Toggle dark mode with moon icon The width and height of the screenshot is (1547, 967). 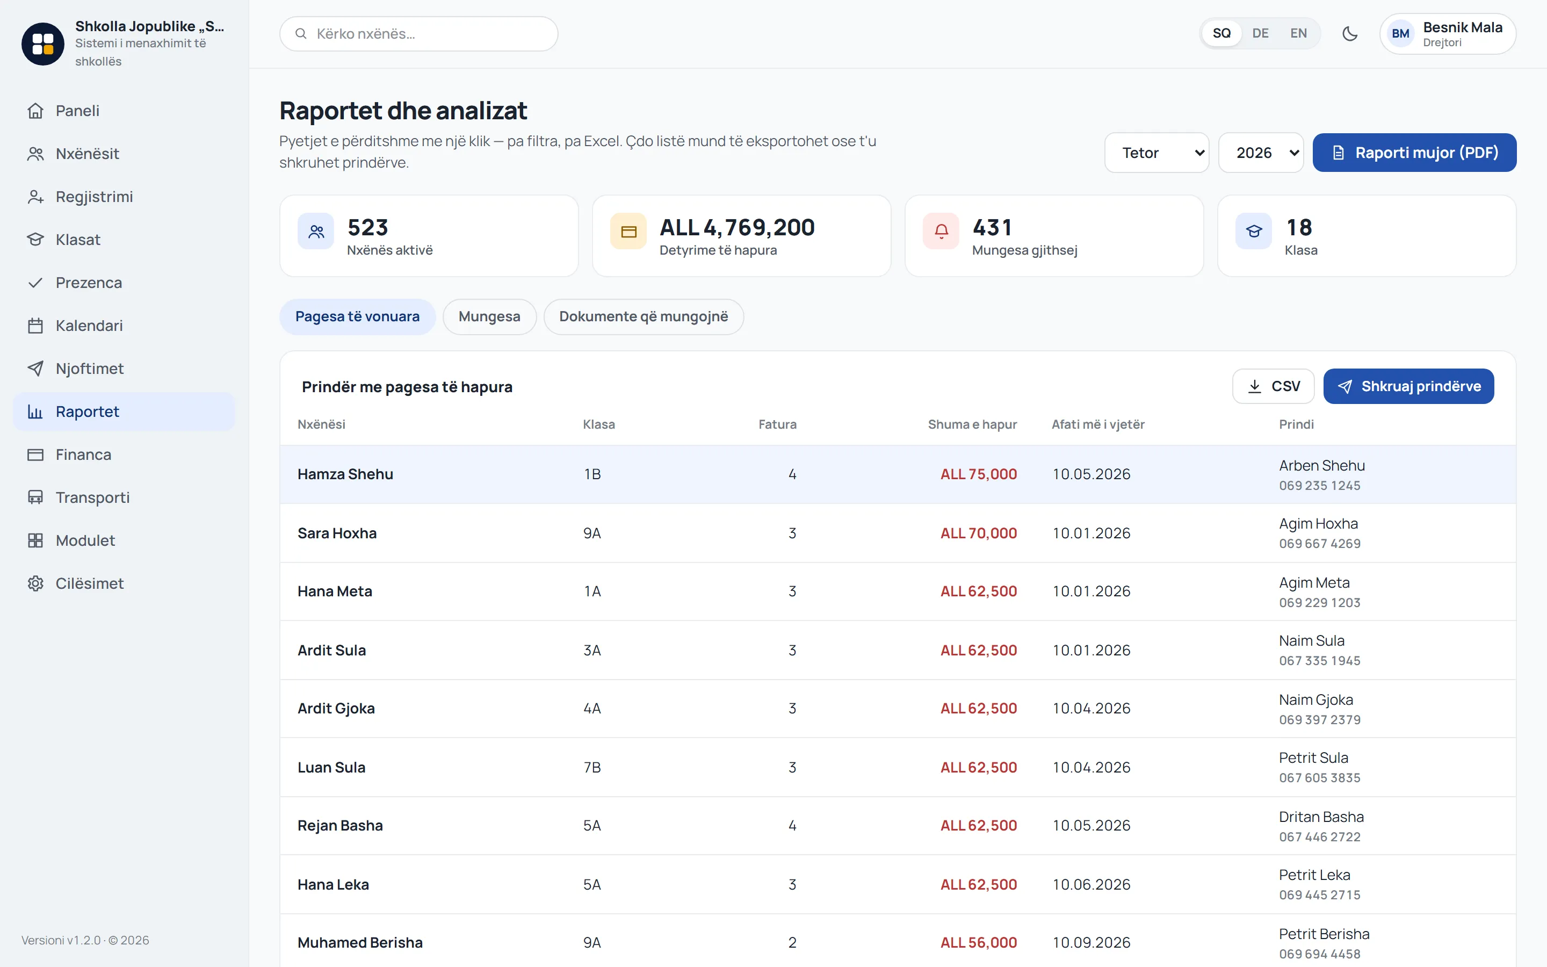tap(1349, 33)
